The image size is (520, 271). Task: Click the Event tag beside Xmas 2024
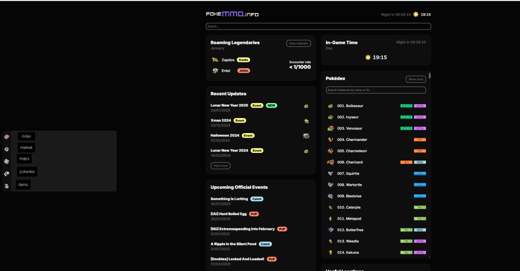click(240, 120)
